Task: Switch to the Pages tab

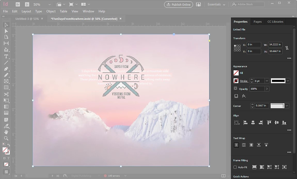Action: (x=258, y=22)
